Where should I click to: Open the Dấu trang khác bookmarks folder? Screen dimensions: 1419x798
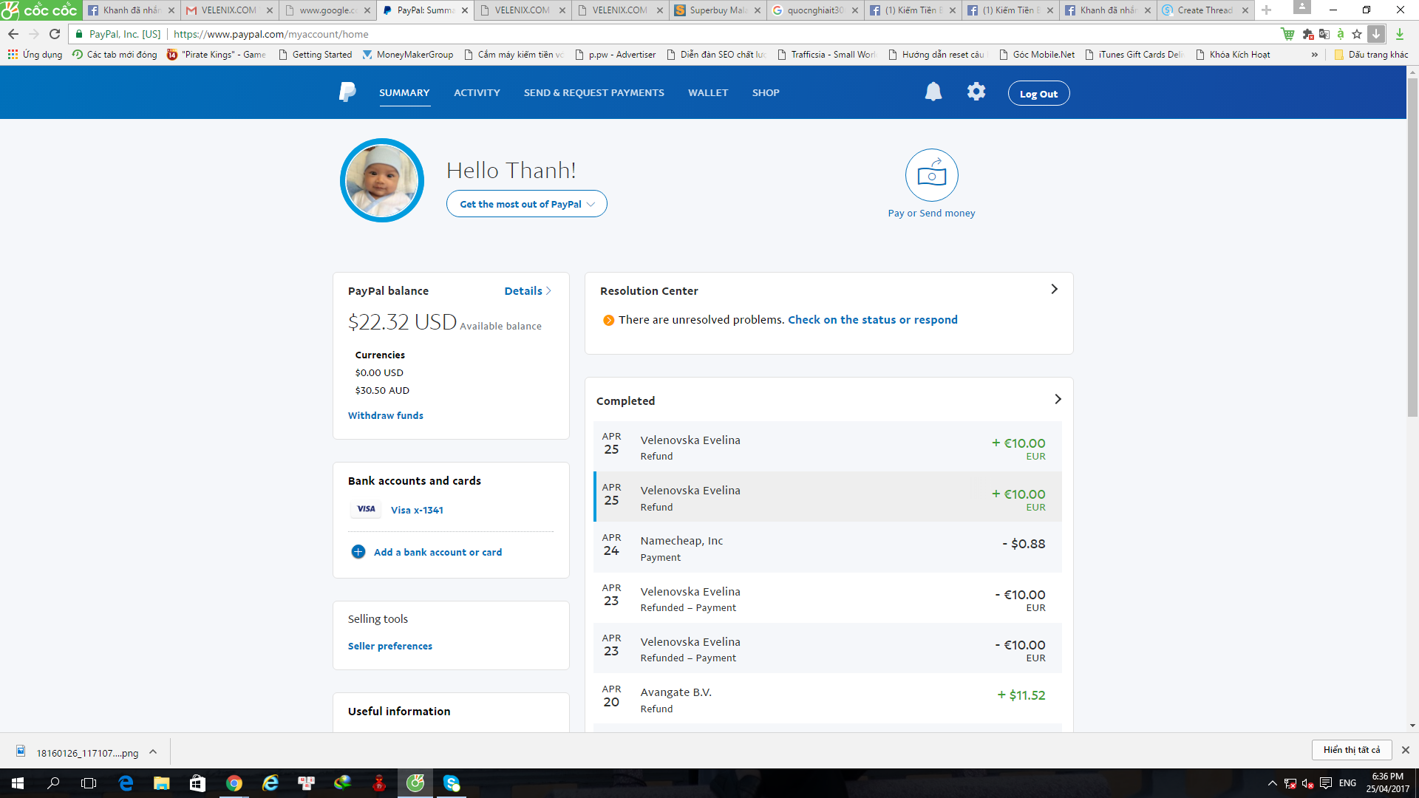point(1371,55)
